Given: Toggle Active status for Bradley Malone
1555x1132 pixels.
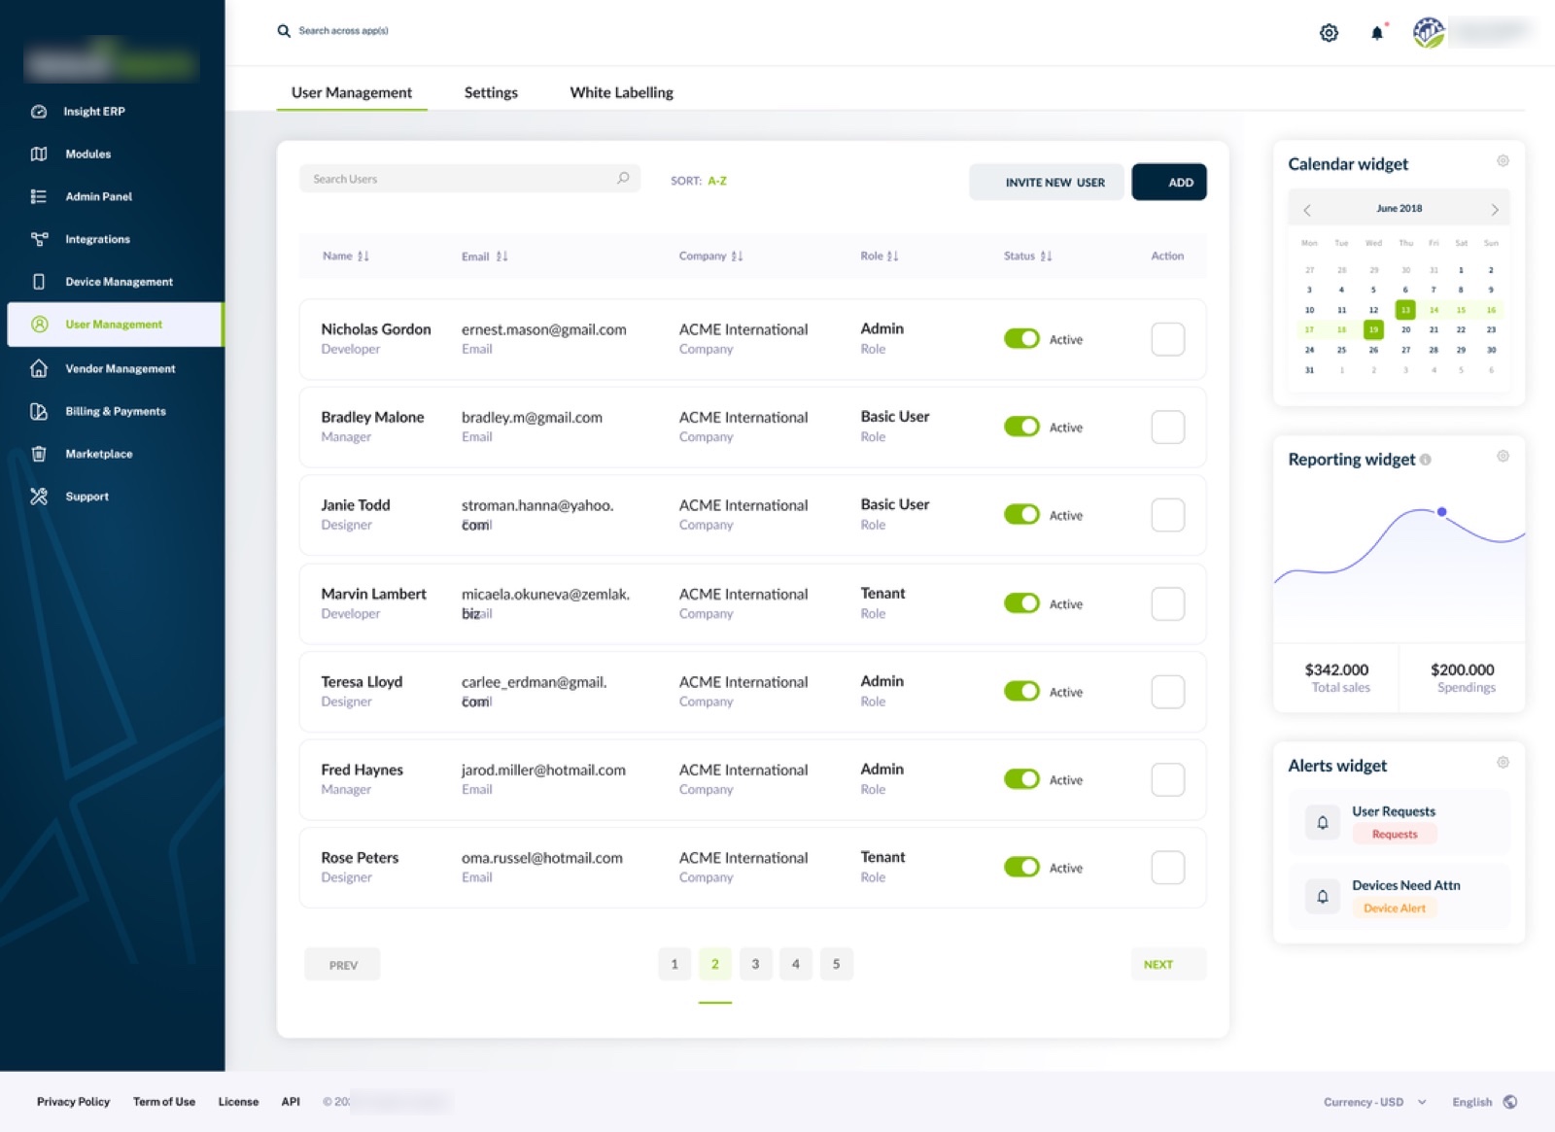Looking at the screenshot, I should pos(1021,427).
